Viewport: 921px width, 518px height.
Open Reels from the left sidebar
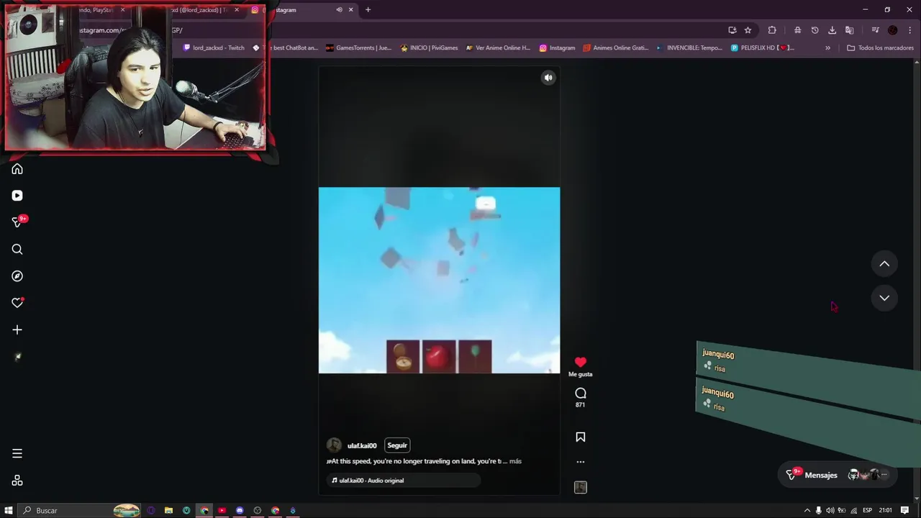click(17, 196)
